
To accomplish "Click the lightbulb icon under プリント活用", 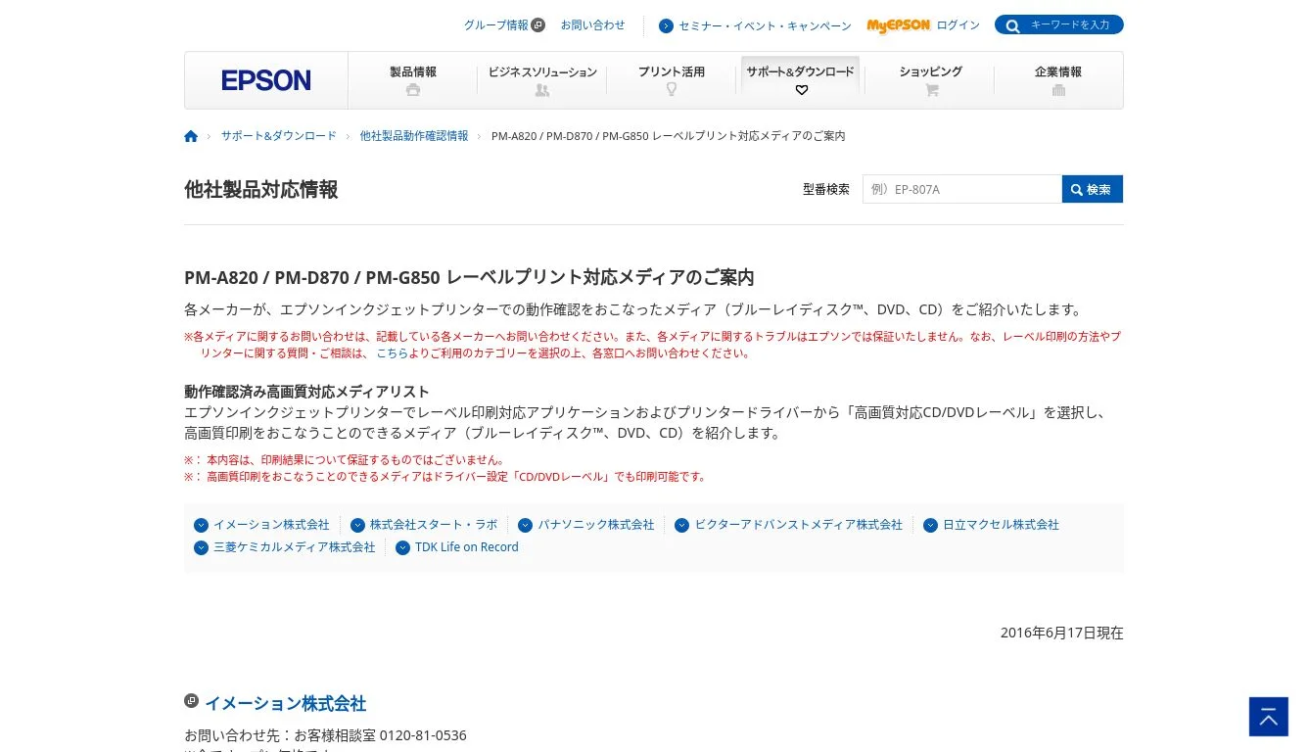I will click(672, 89).
